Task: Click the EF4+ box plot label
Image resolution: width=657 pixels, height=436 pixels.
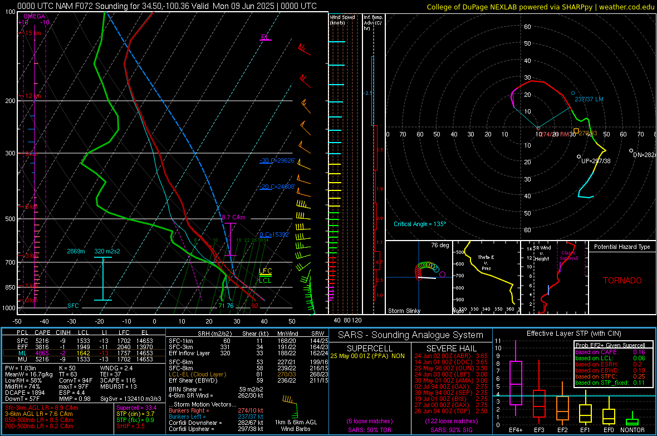Action: pyautogui.click(x=516, y=430)
